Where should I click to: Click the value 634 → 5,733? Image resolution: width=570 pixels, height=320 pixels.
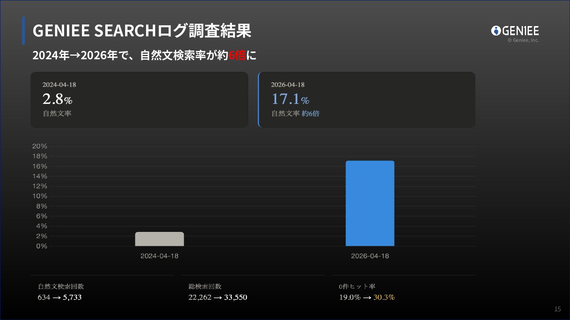coord(60,297)
